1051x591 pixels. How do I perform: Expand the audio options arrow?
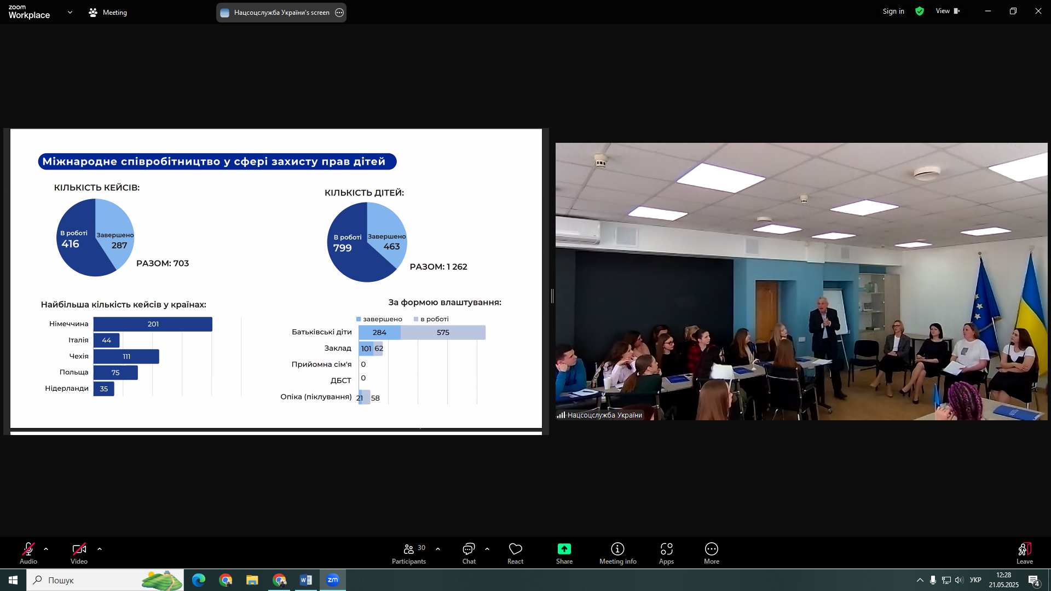pos(46,549)
